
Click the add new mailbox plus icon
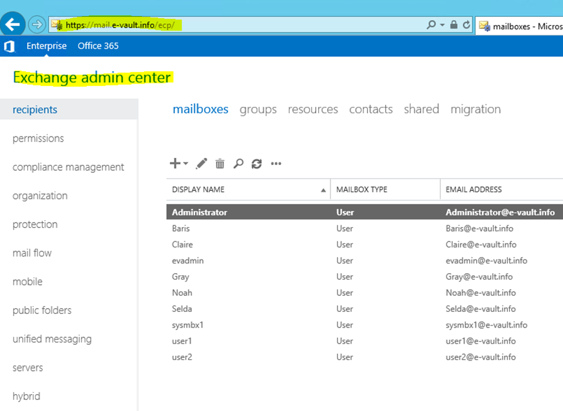click(175, 163)
